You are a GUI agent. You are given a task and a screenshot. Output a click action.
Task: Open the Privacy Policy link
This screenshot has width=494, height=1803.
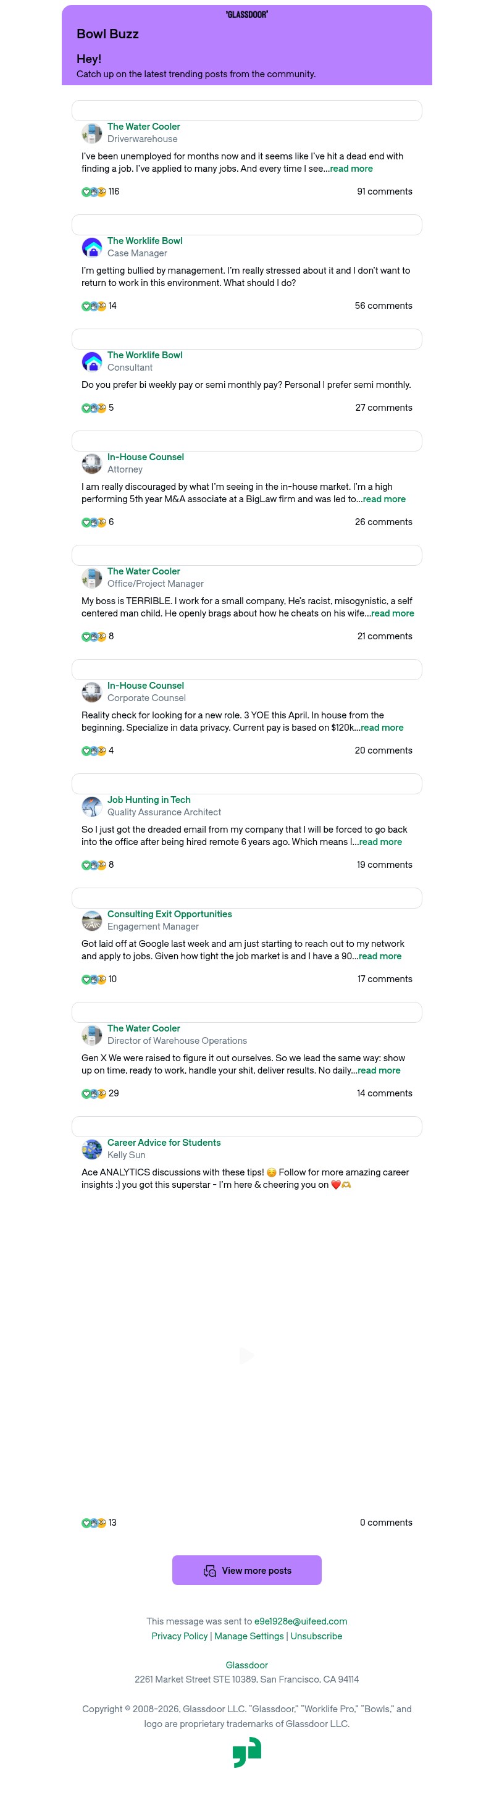[179, 1636]
